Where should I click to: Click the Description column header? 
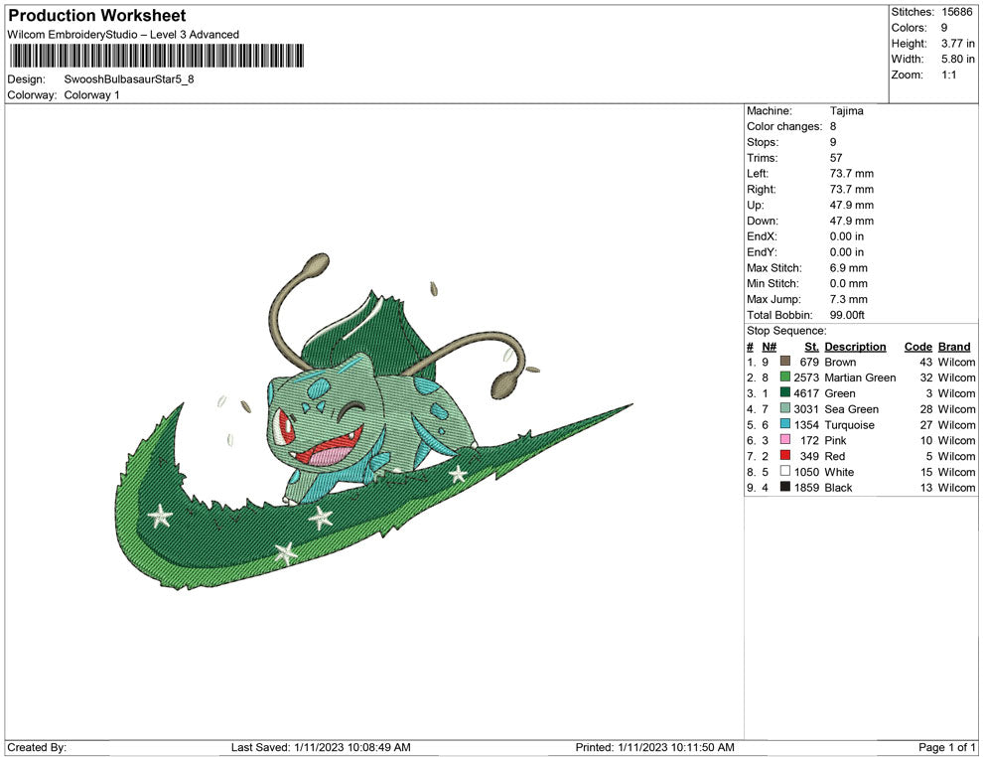[x=855, y=347]
